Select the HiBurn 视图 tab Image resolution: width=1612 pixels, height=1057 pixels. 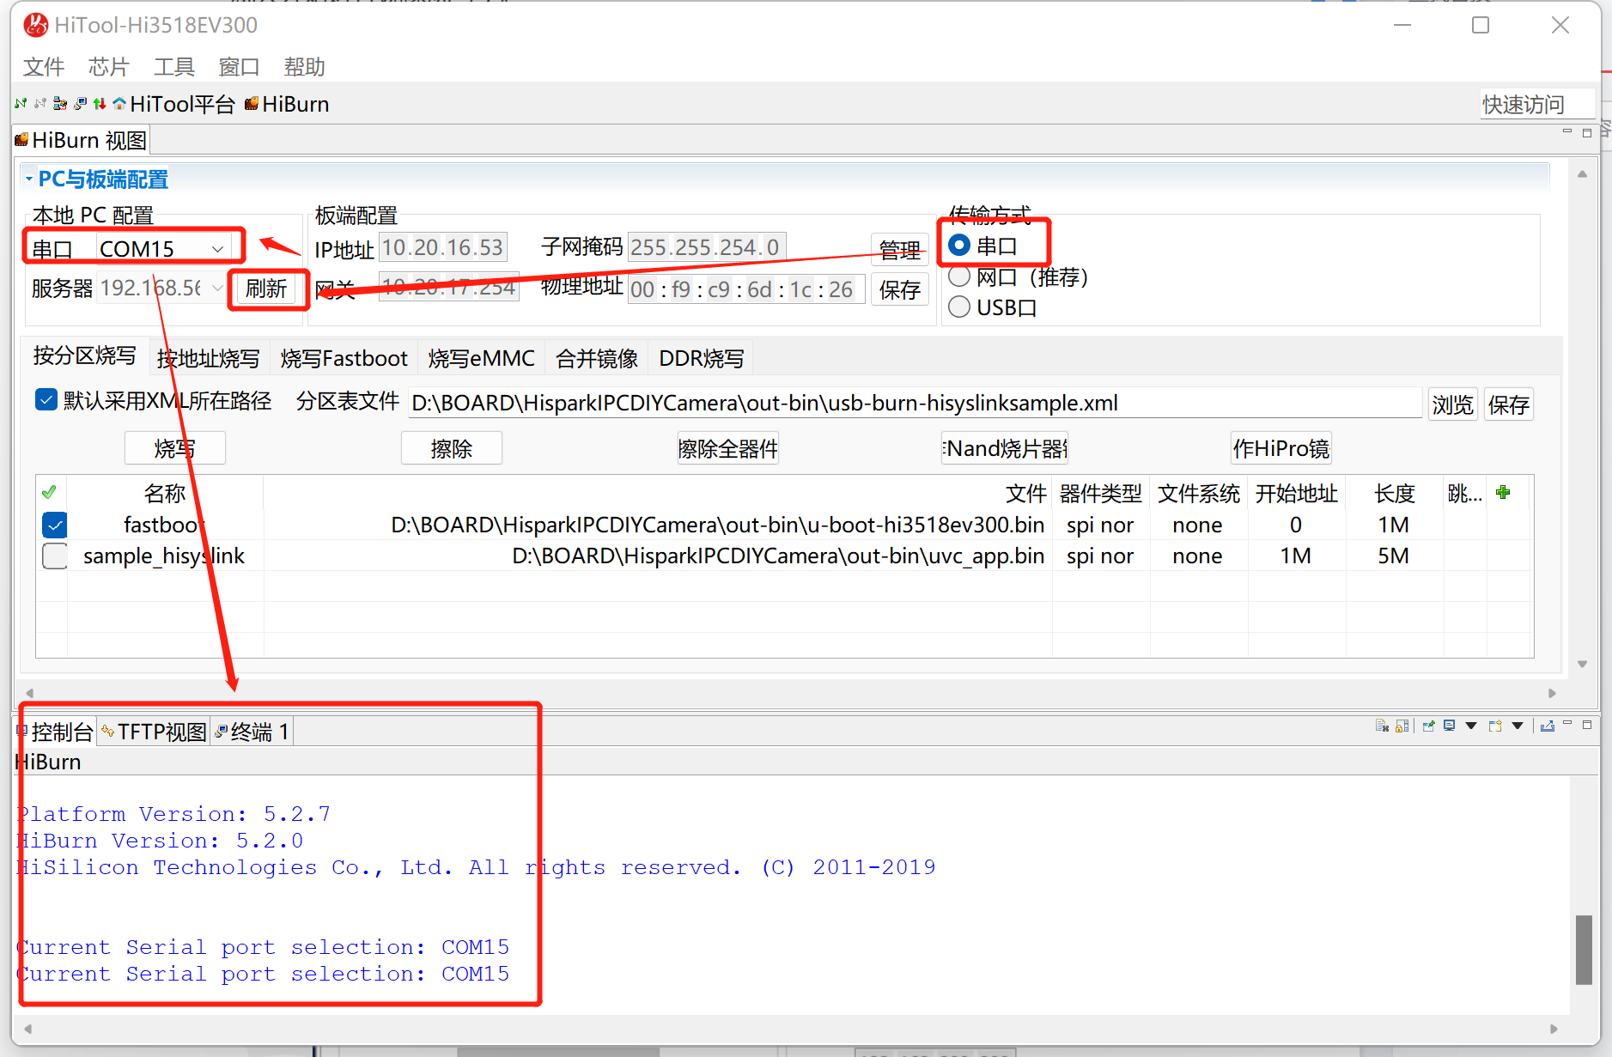82,140
